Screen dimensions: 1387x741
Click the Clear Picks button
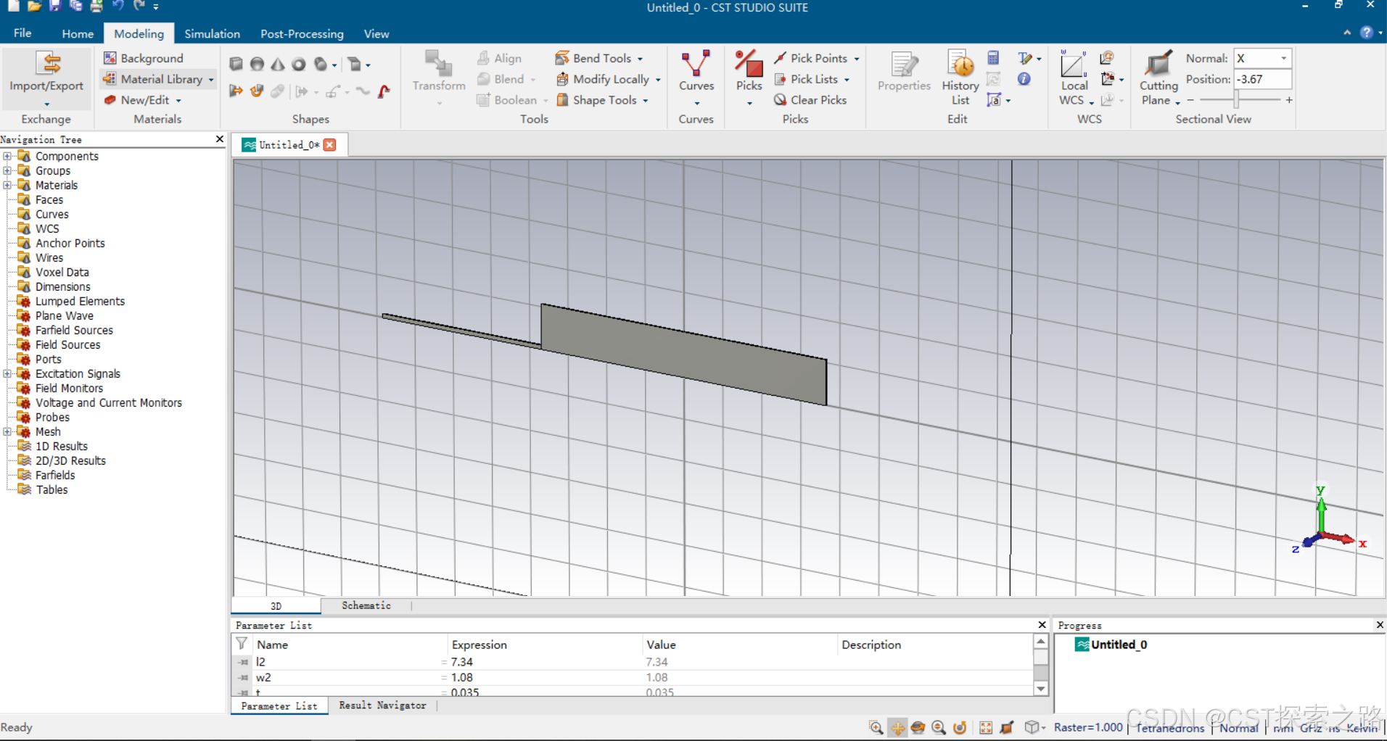810,100
